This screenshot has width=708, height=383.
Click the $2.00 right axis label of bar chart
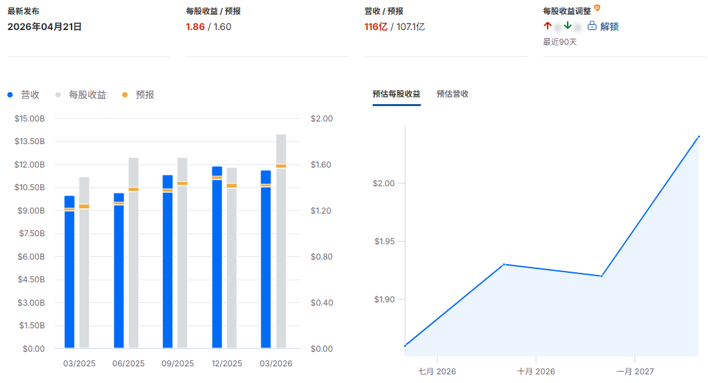click(321, 119)
